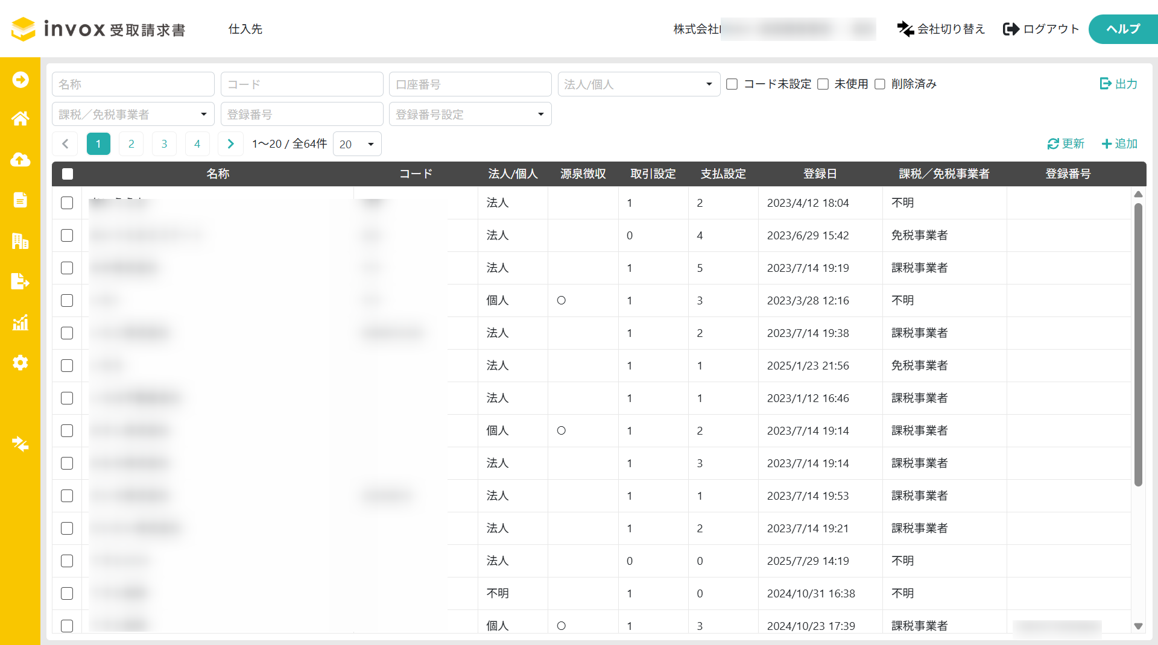Screen dimensions: 1158x645
Task: Go to page 3 of the list
Action: coord(164,144)
